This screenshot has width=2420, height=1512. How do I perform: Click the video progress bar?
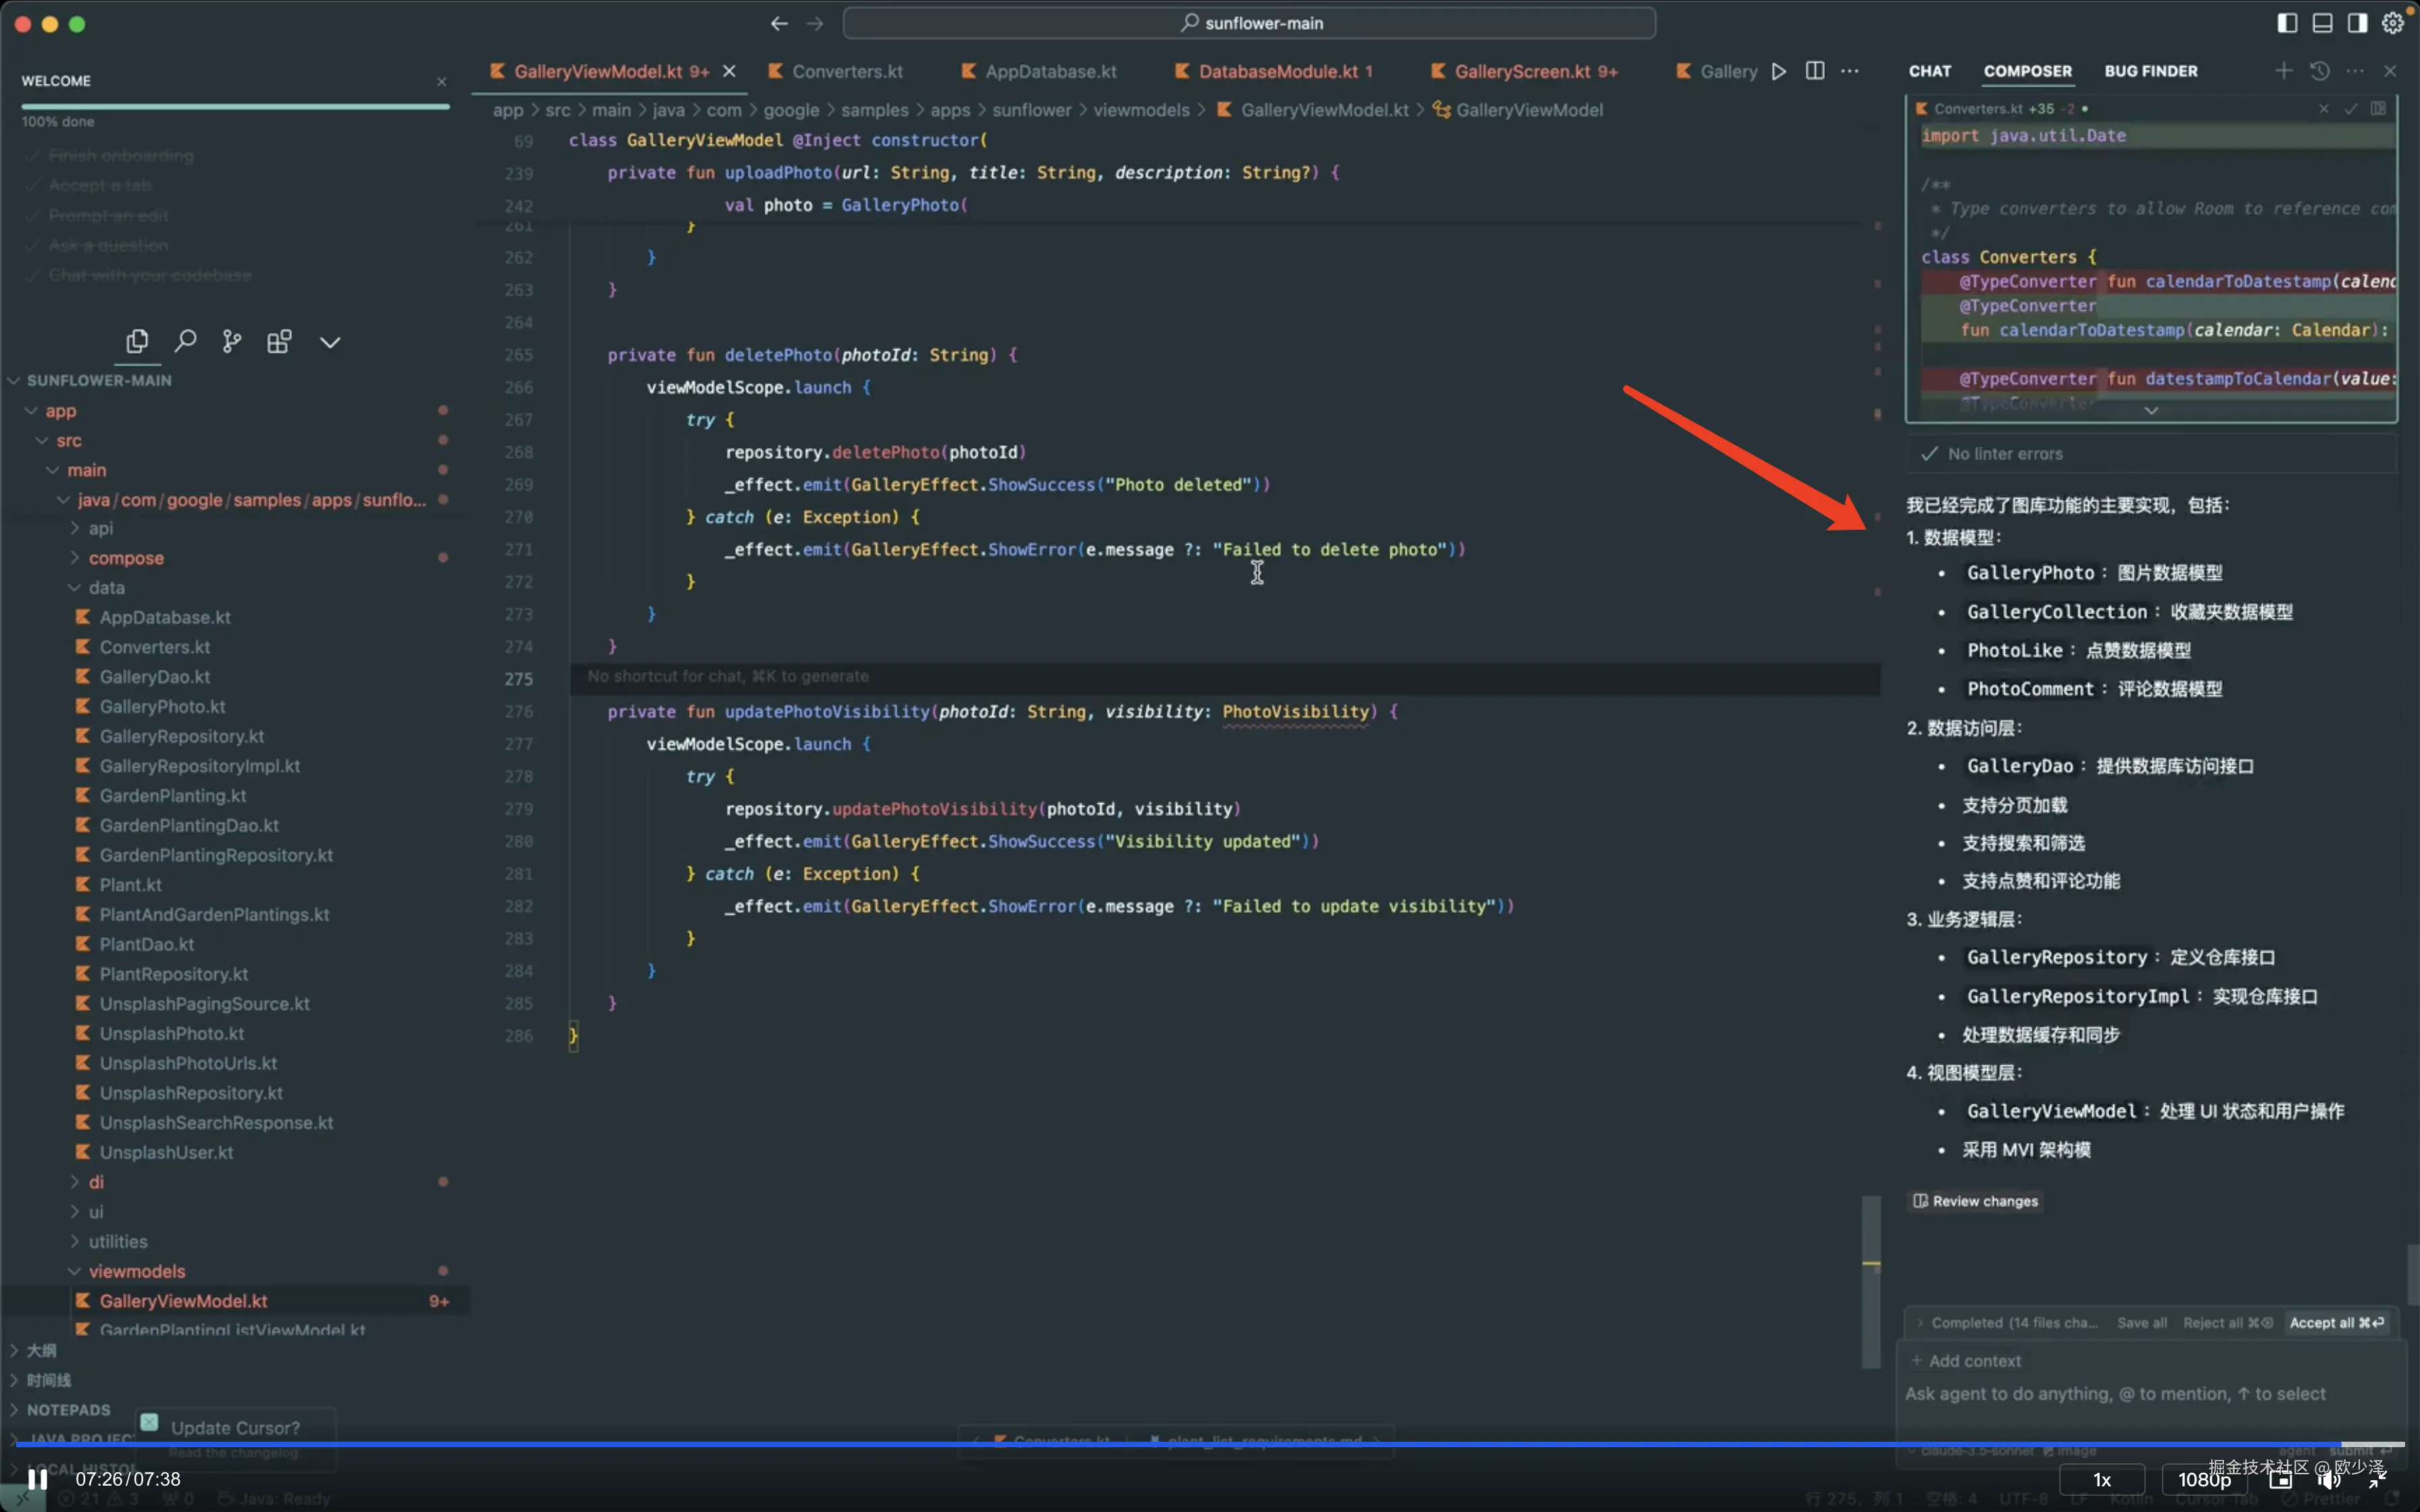pos(1200,1444)
